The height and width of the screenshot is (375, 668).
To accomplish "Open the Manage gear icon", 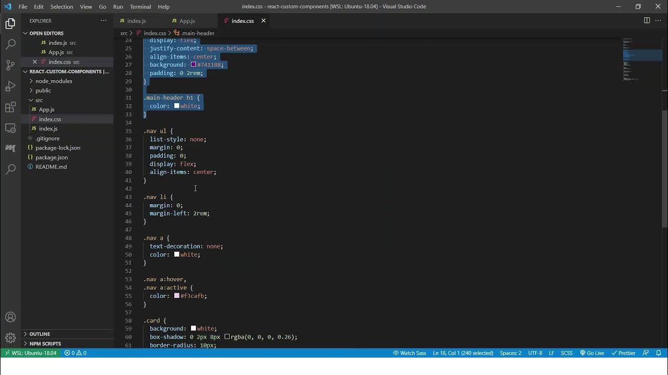I will pyautogui.click(x=10, y=338).
